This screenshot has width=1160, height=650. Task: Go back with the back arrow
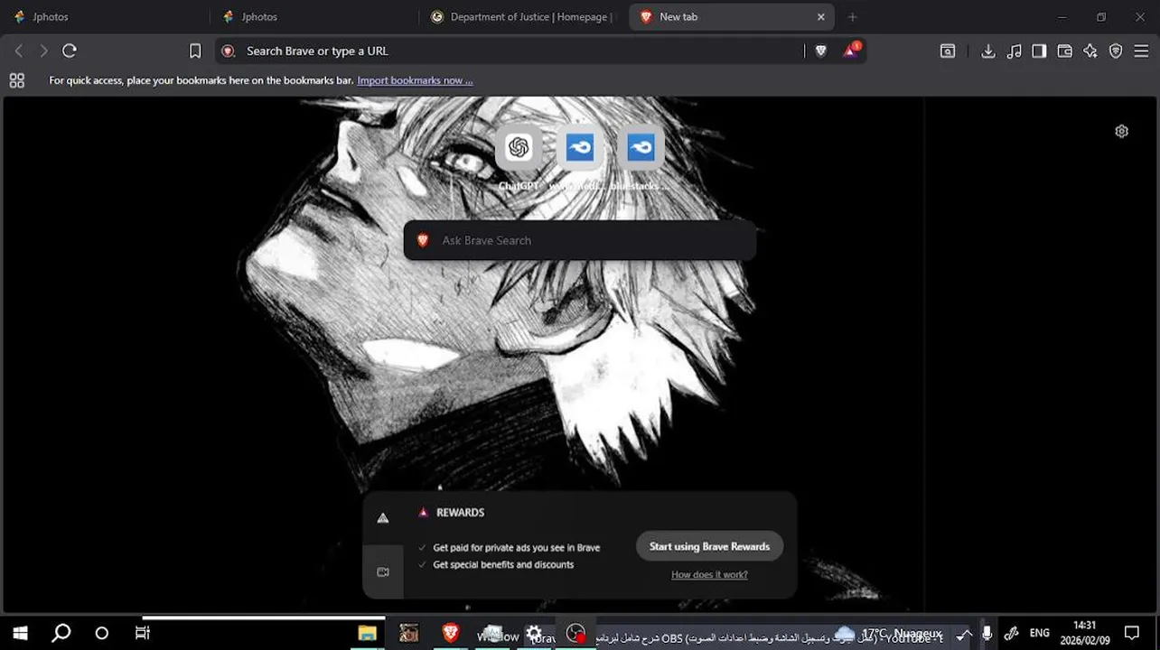pyautogui.click(x=18, y=51)
